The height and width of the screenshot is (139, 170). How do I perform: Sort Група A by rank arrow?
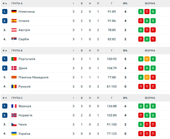(x=6, y=3)
